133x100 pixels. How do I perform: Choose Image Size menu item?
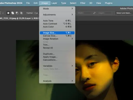click(x=57, y=33)
